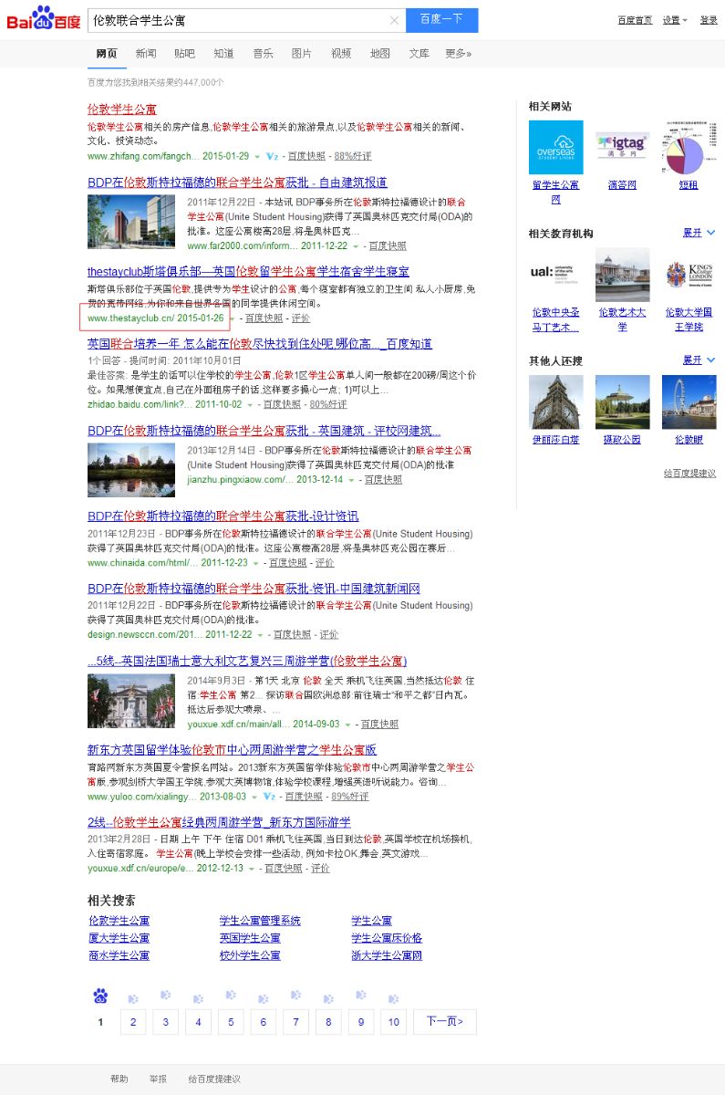Open dropdown arrow next to chinaida.com date
The height and width of the screenshot is (1095, 725).
click(255, 564)
